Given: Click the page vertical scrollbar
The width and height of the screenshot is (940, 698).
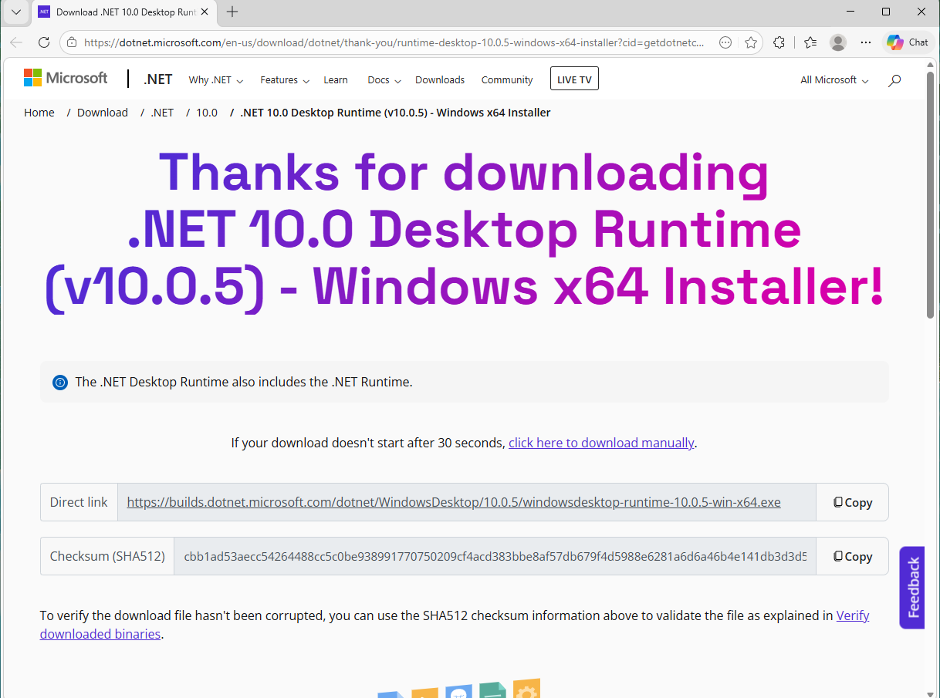Looking at the screenshot, I should [x=932, y=195].
